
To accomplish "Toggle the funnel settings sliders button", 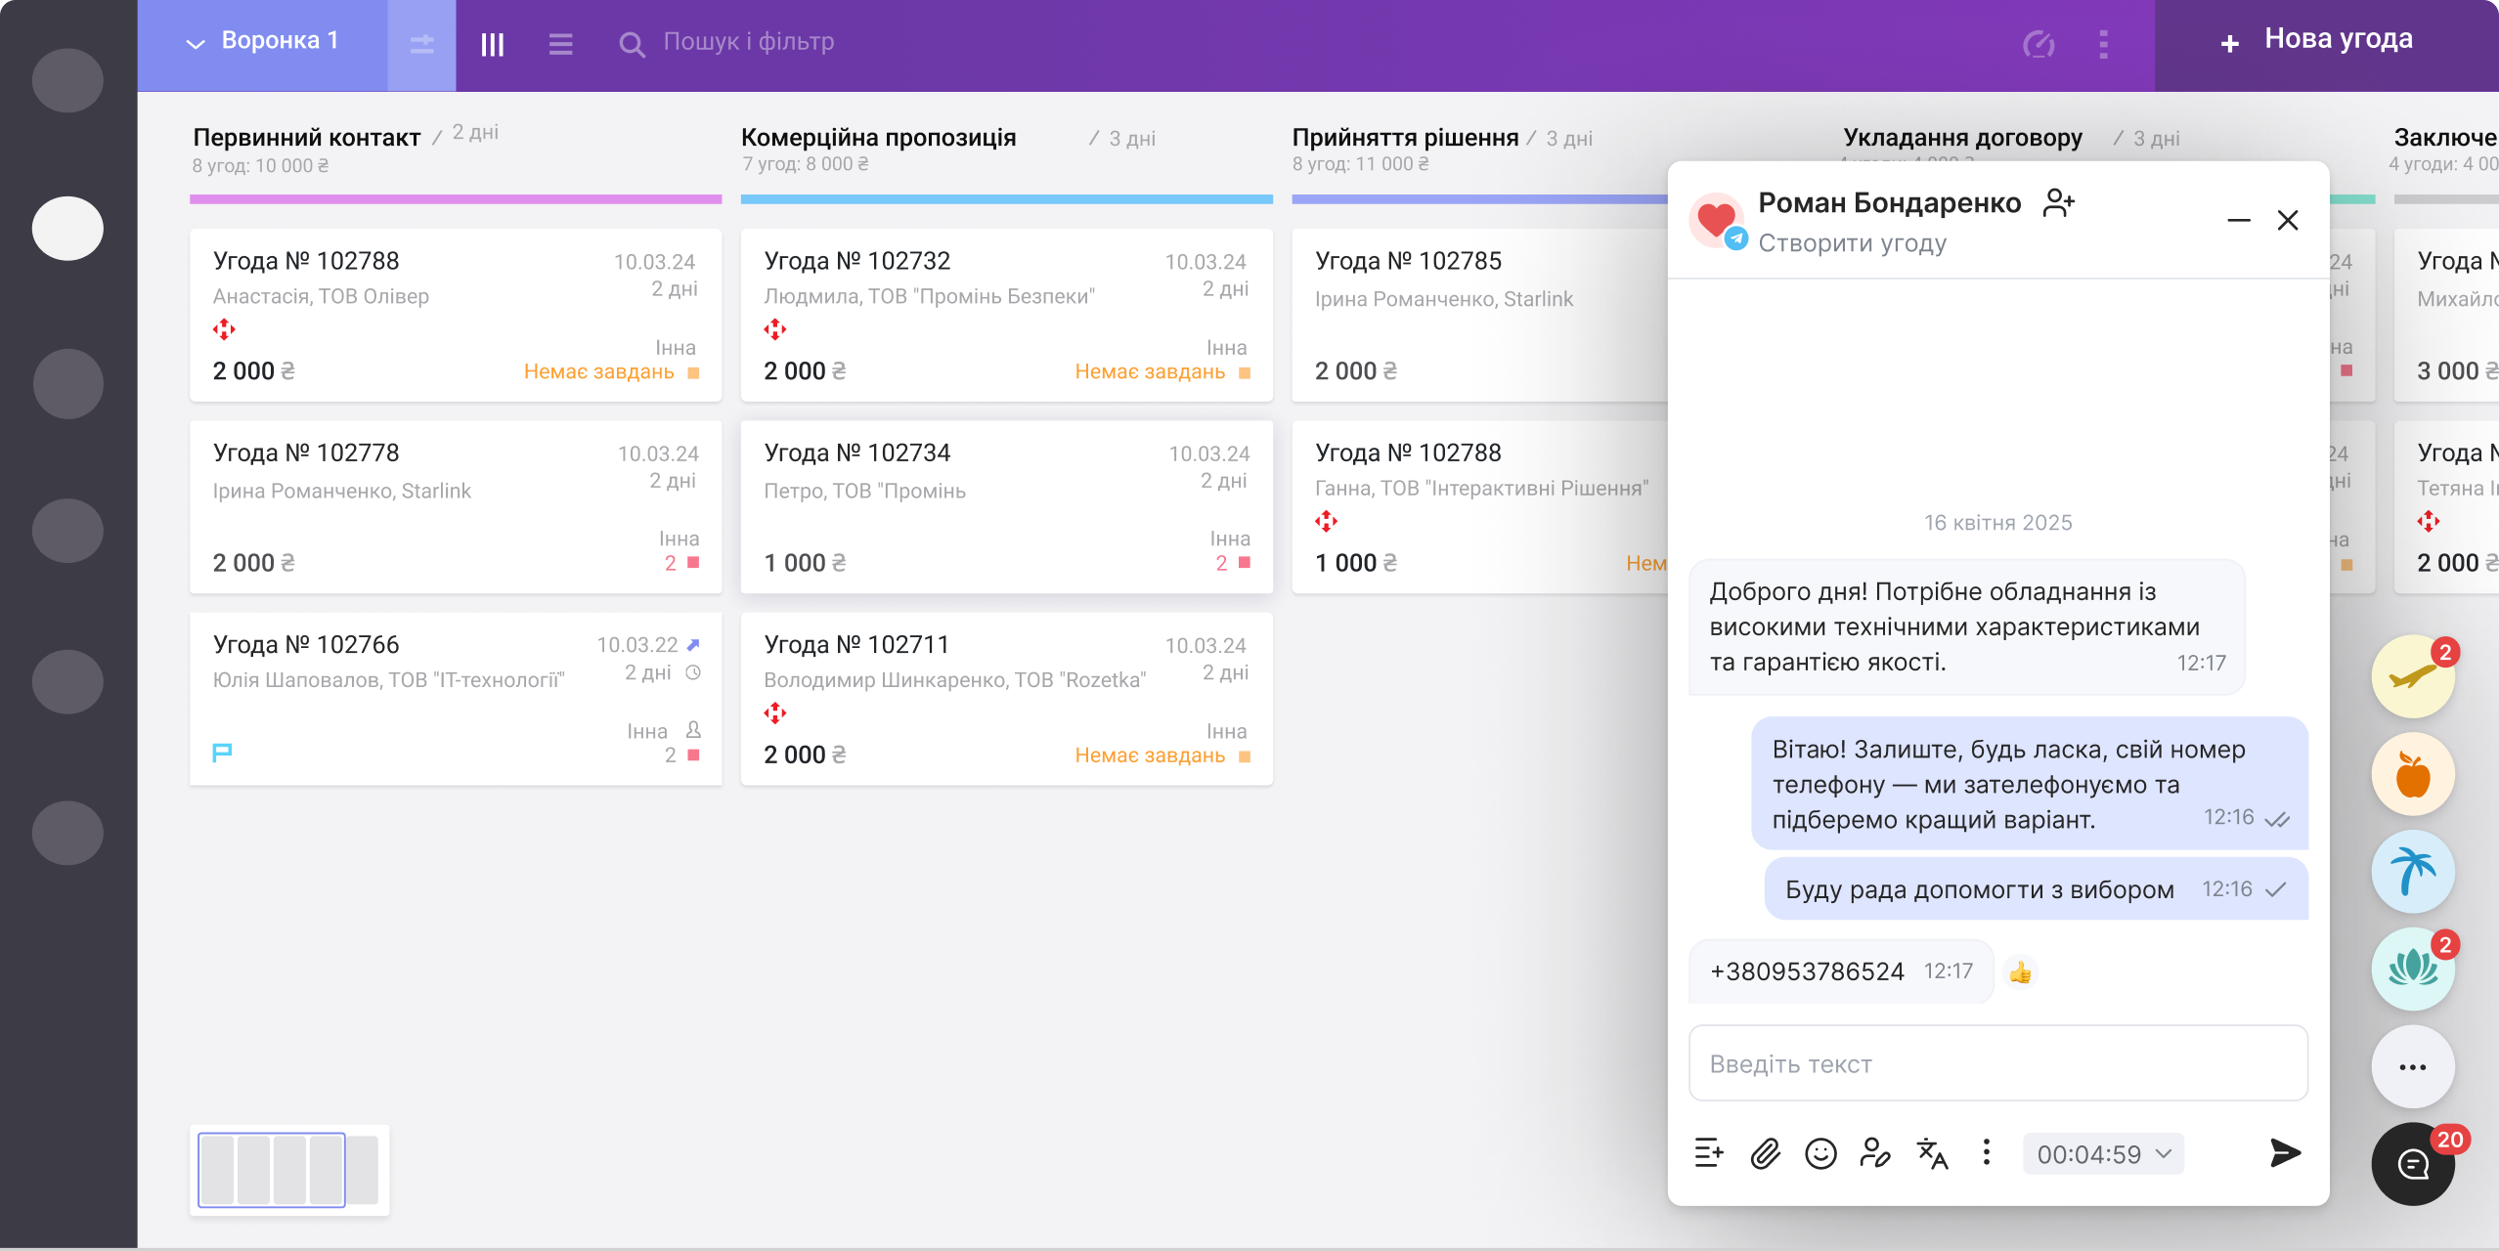I will point(421,45).
